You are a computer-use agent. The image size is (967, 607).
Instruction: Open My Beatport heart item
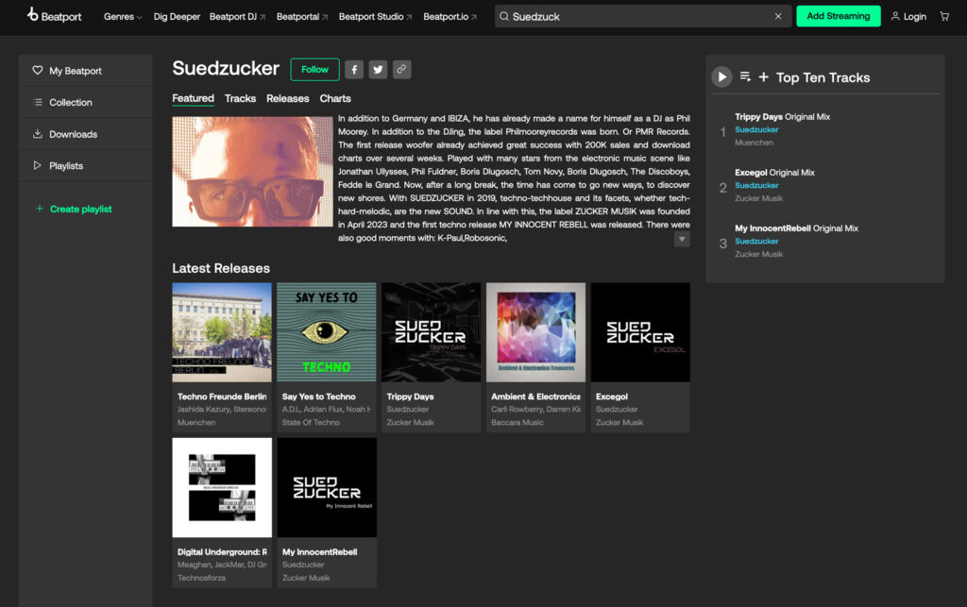85,71
